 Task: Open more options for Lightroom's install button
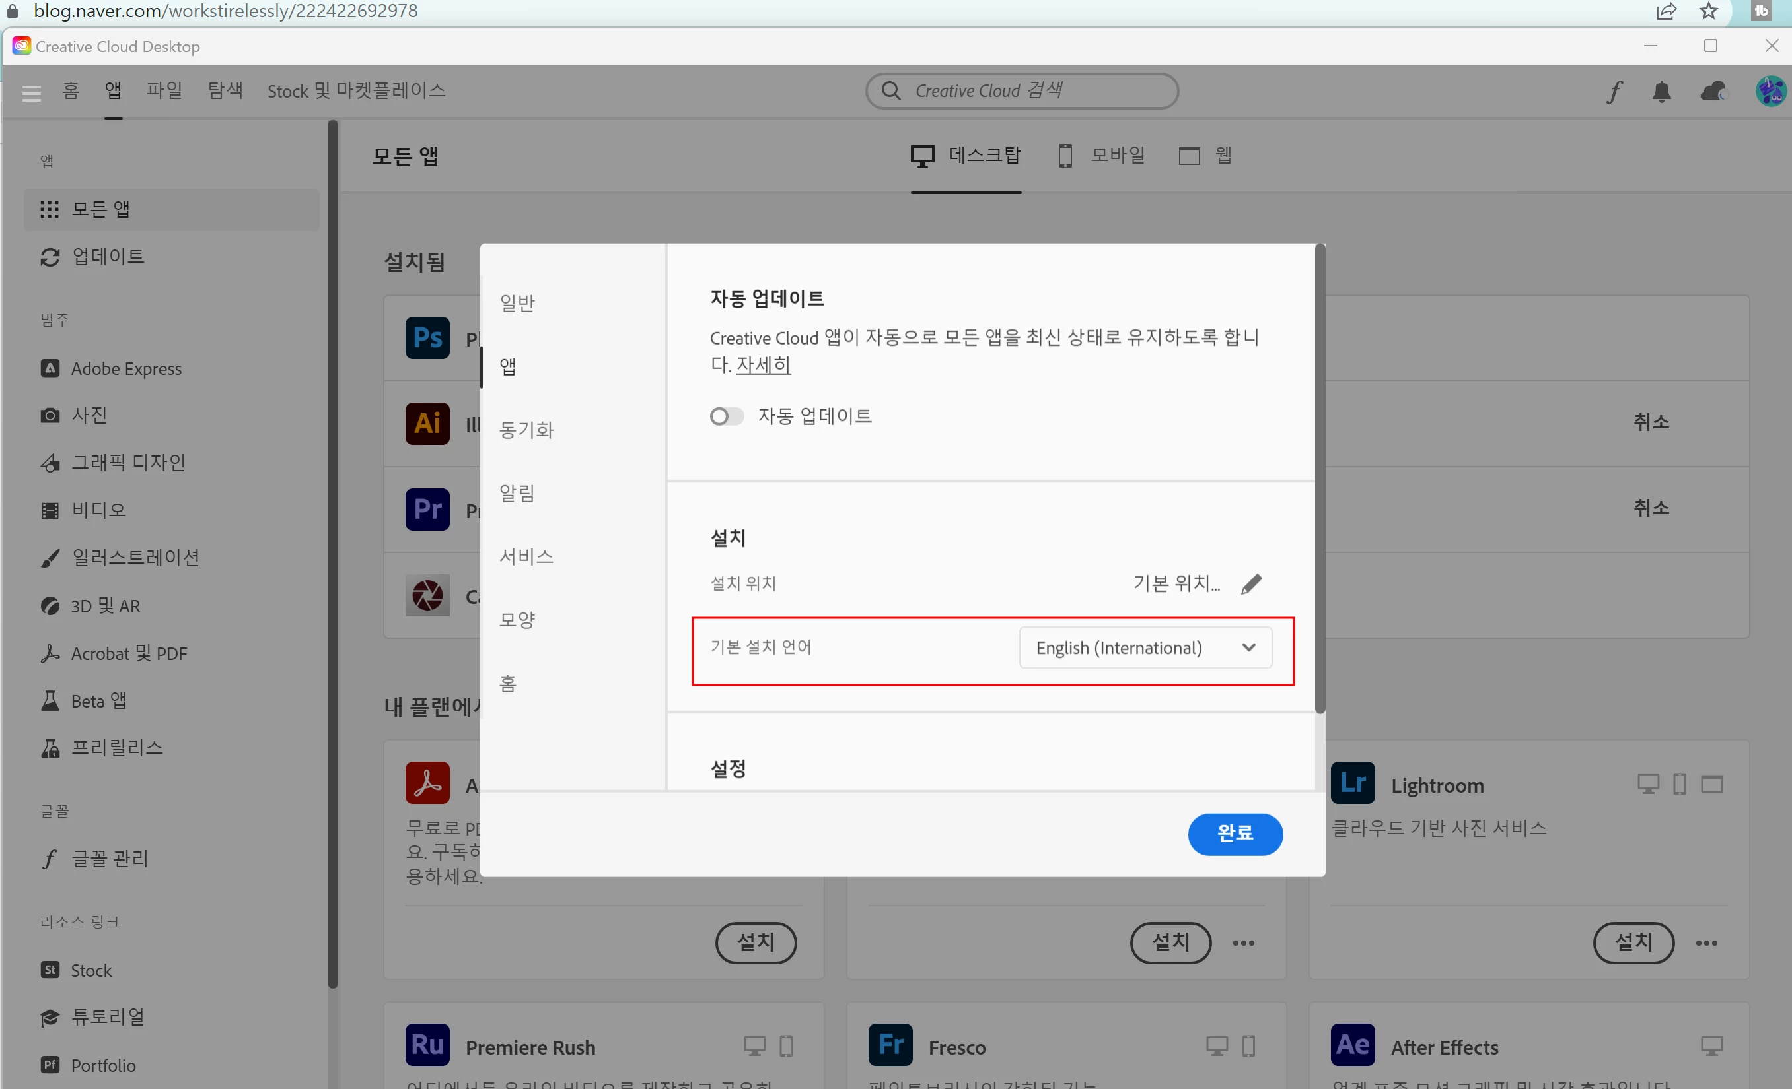tap(1706, 943)
